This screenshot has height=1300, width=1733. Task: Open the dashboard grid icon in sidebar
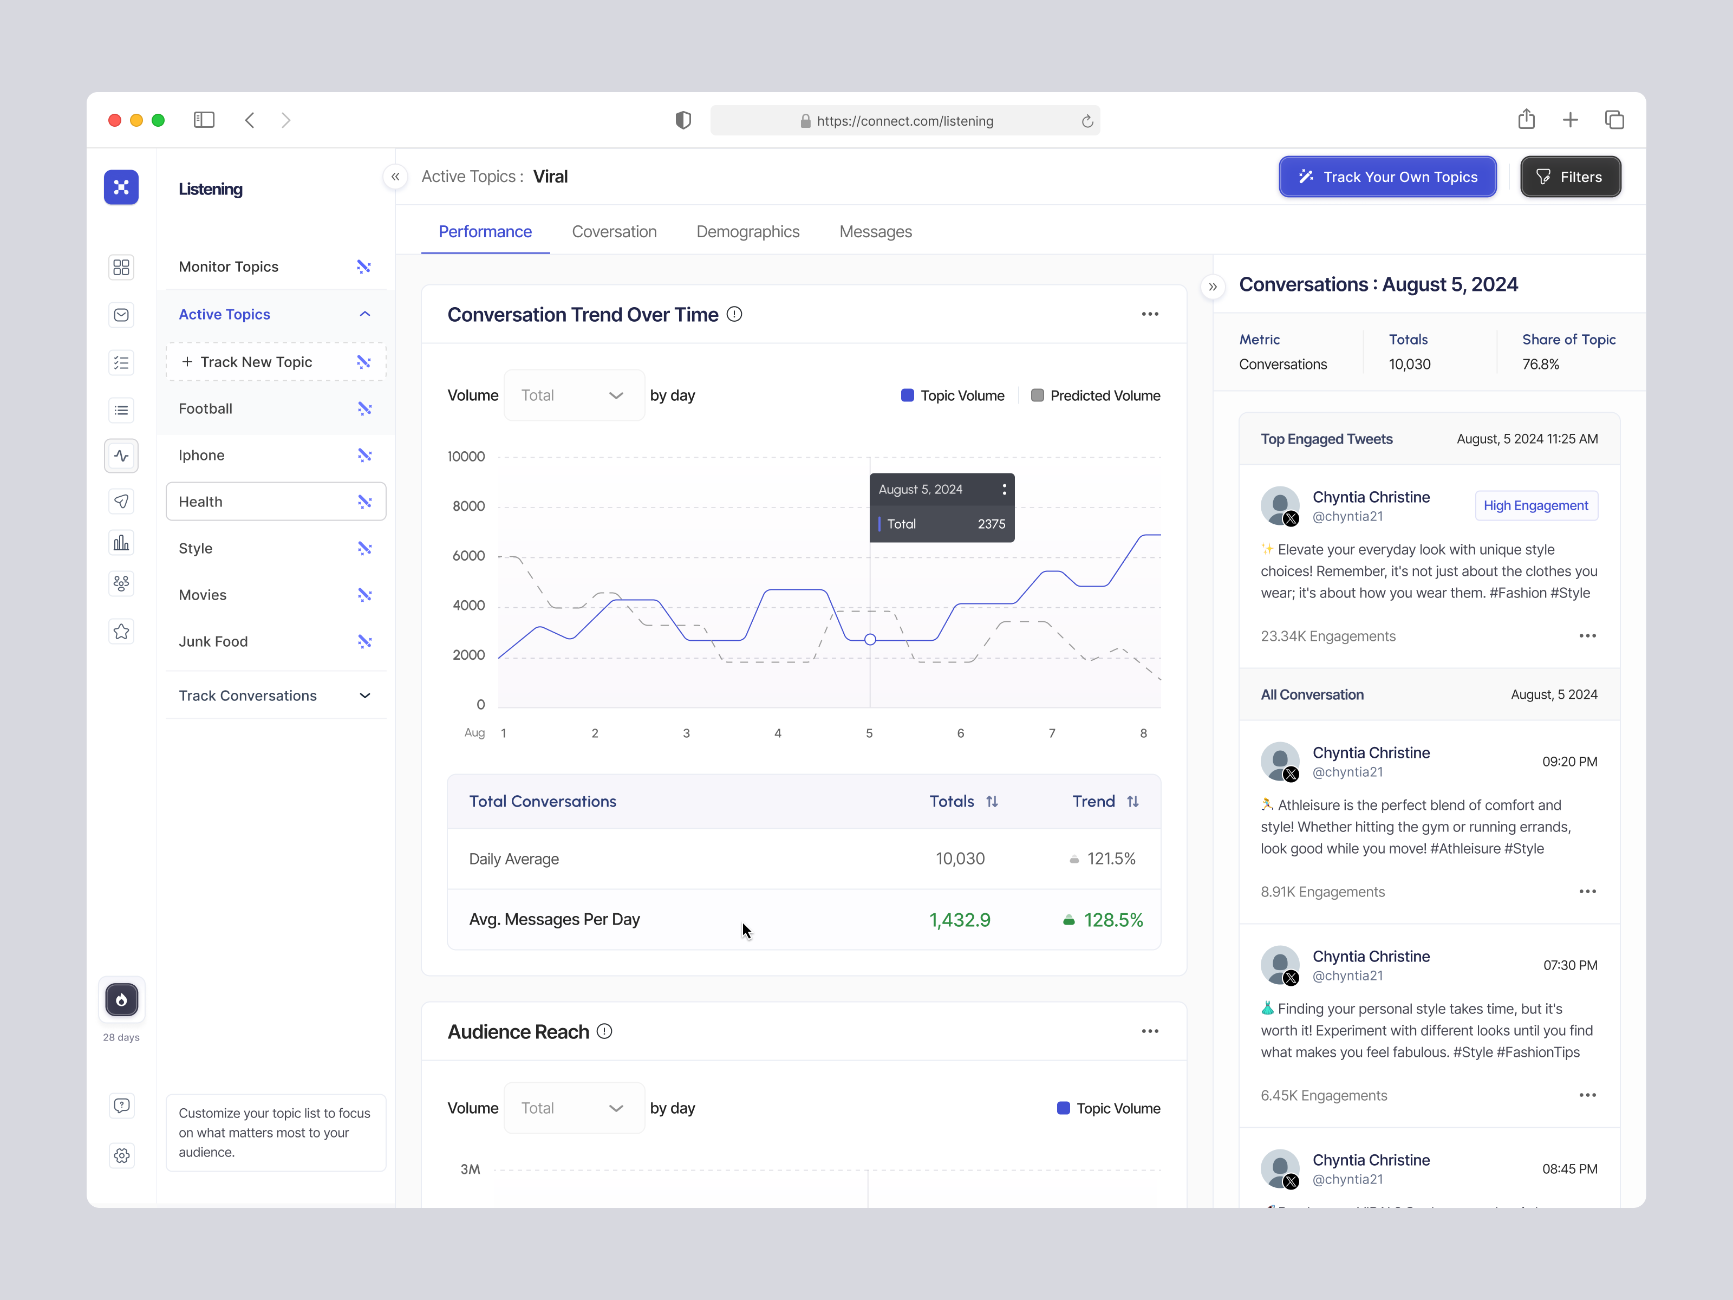[x=121, y=267]
